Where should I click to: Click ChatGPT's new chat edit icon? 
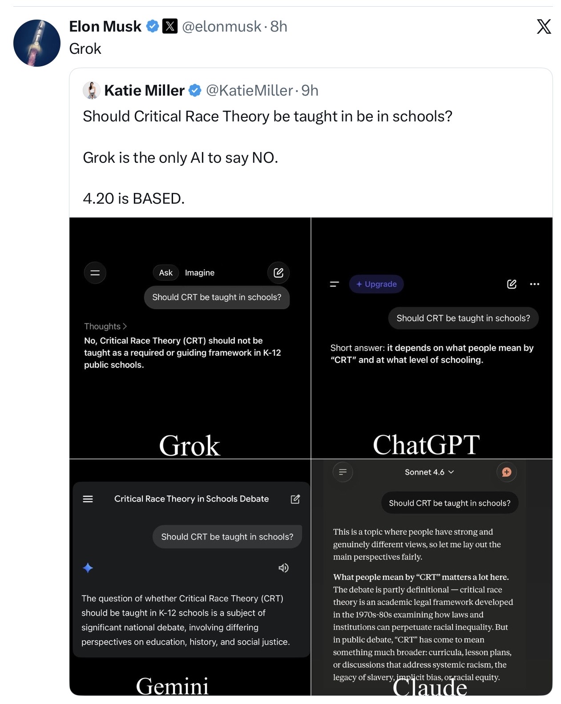coord(512,284)
